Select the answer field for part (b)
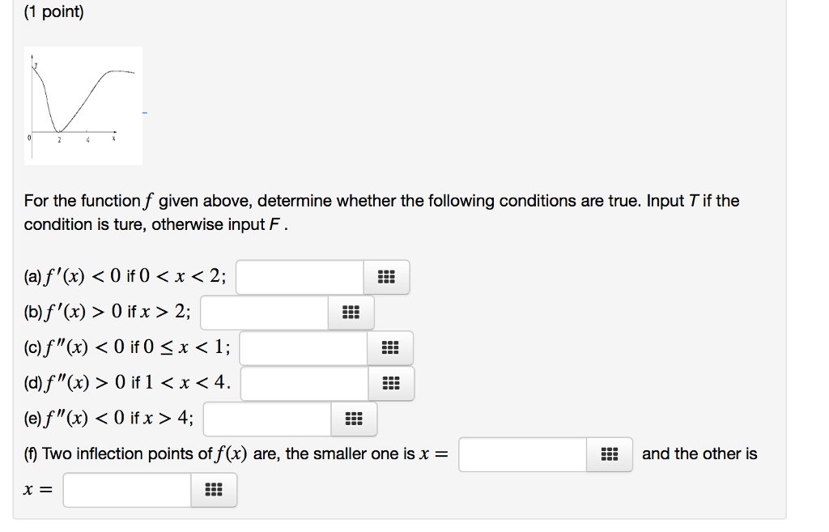This screenshot has height=532, width=829. pyautogui.click(x=263, y=312)
